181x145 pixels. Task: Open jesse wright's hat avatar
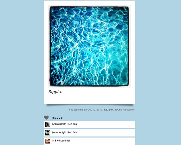coord(48,133)
